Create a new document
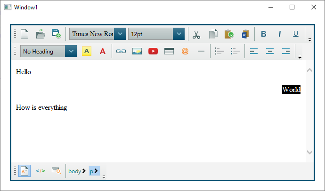The width and height of the screenshot is (325, 191). tap(24, 34)
